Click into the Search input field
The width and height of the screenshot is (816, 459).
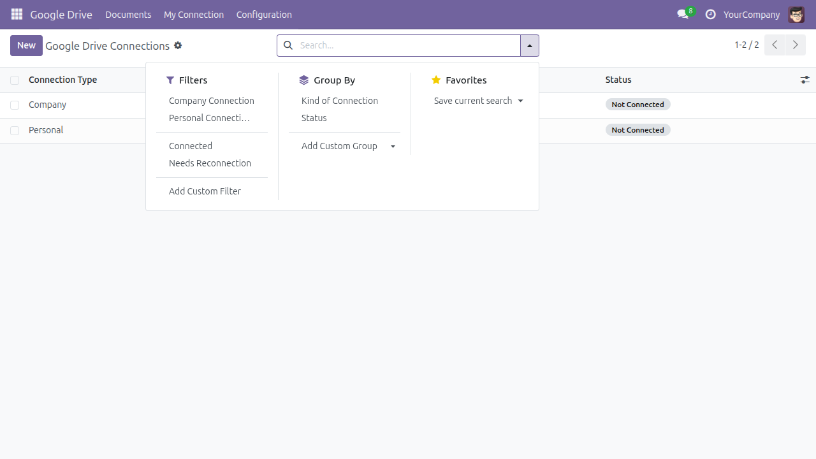[x=408, y=45]
